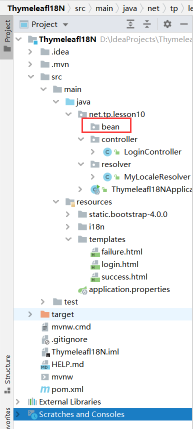Click 'main' in the breadcrumb path
Screen dimensions: 193x429
[x=104, y=8]
